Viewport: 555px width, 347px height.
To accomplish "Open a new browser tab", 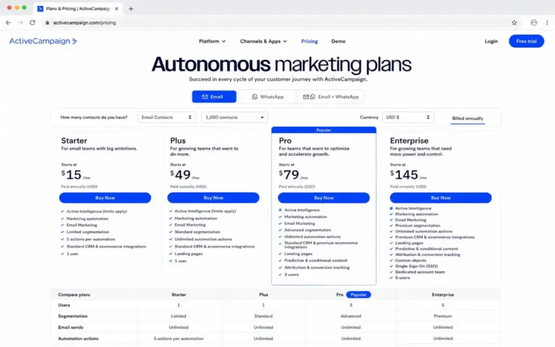I will pos(131,9).
